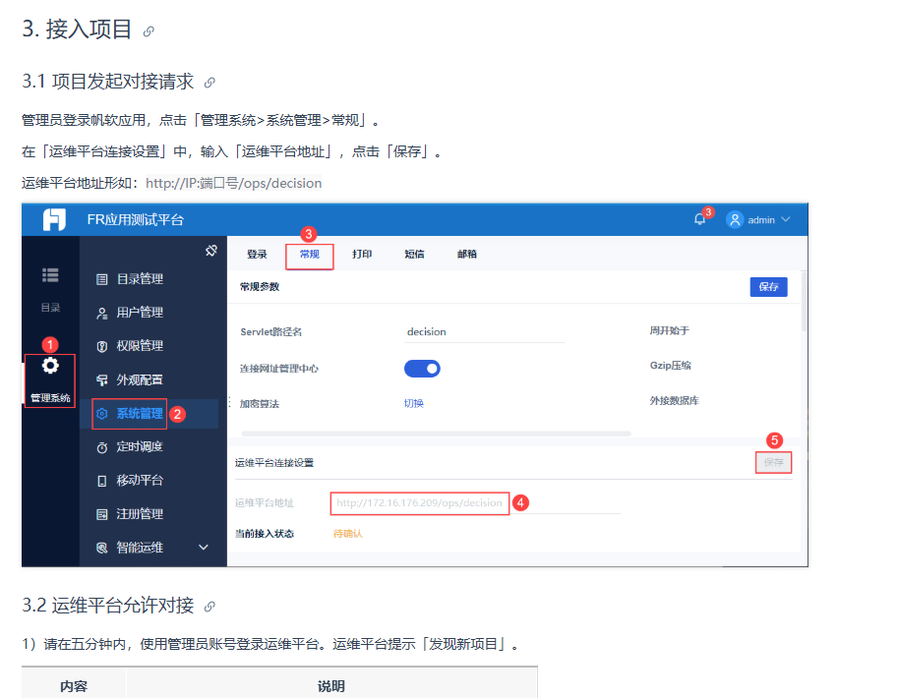Open 移动平台 in the side menu
The width and height of the screenshot is (897, 698).
pos(140,480)
